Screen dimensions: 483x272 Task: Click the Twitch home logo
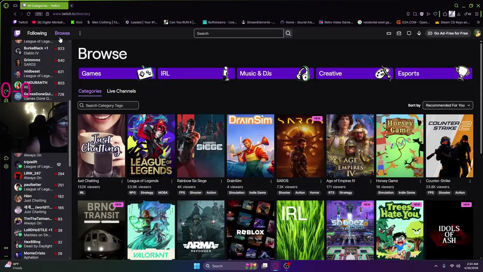coord(17,33)
